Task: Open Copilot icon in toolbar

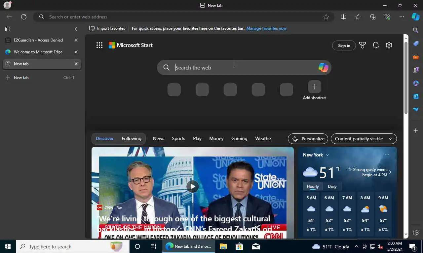Action: pyautogui.click(x=415, y=17)
